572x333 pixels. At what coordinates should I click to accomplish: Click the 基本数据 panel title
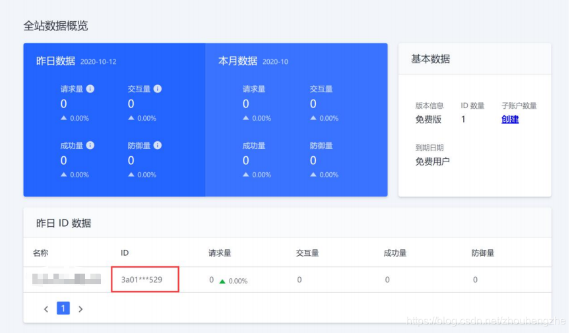(430, 59)
